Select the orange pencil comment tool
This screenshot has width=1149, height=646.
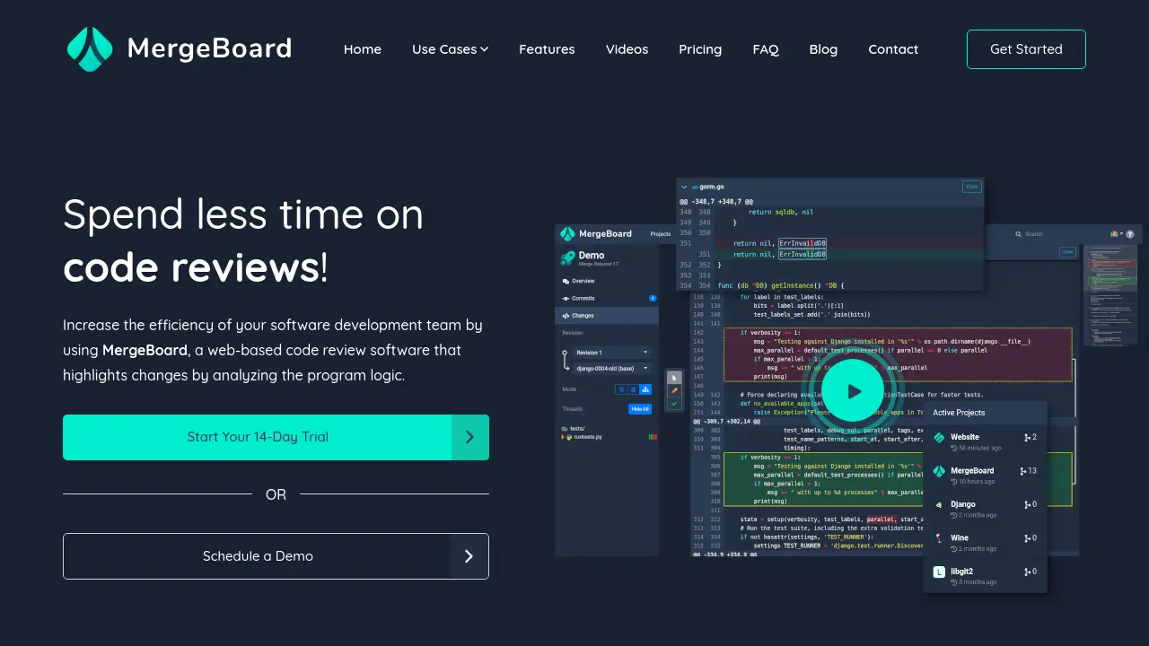point(674,390)
